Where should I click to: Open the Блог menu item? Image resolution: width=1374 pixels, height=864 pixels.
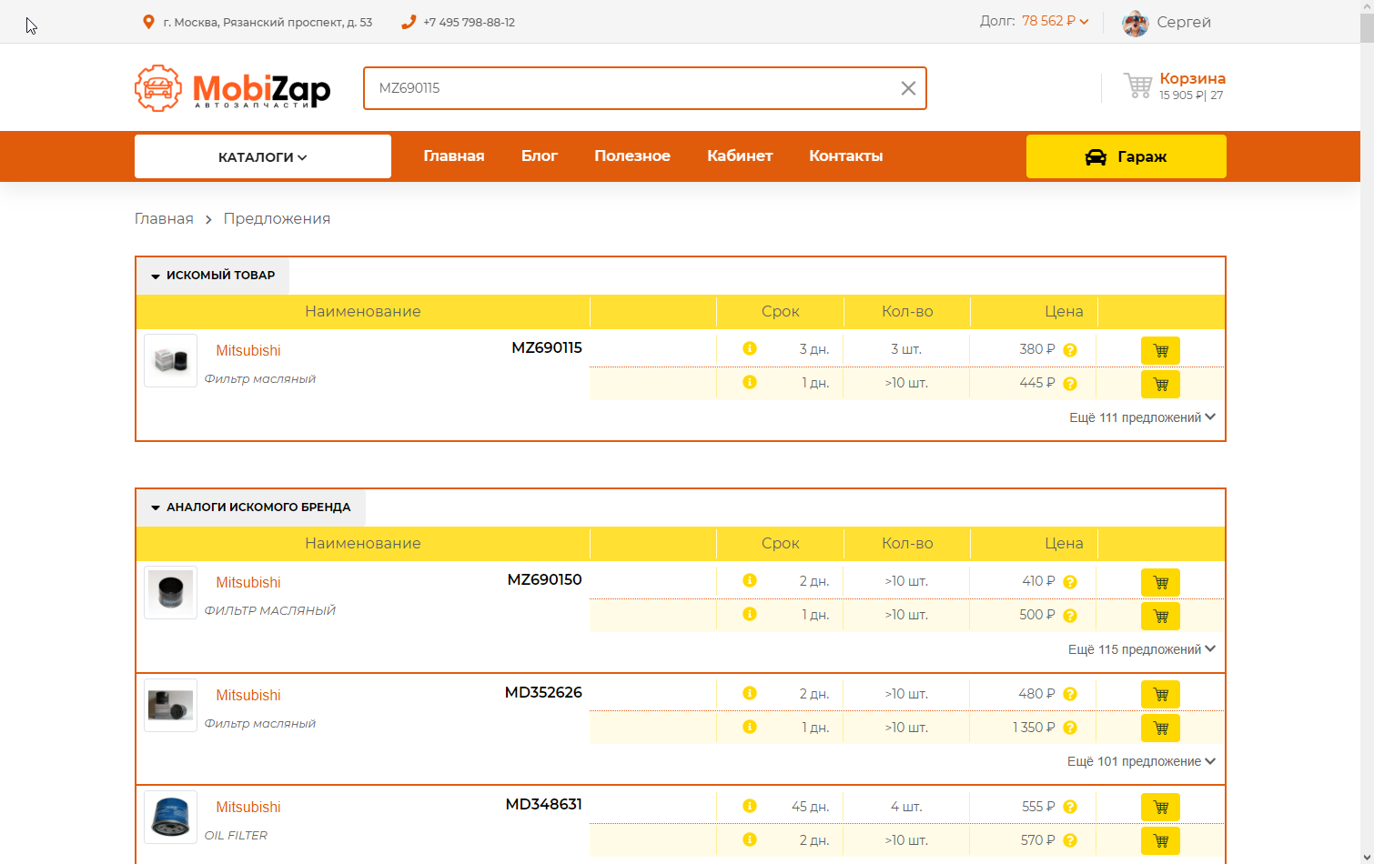[x=540, y=156]
